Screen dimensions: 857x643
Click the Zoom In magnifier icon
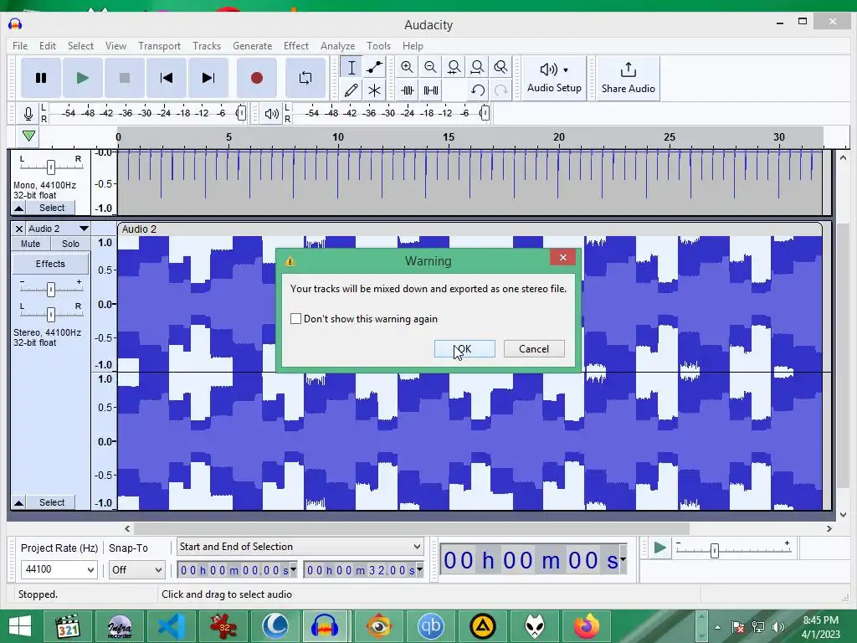(407, 67)
